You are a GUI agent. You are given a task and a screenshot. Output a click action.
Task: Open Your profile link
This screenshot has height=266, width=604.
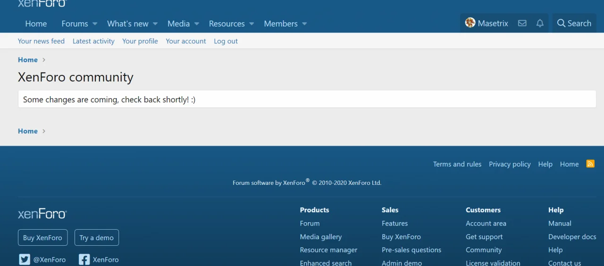pos(140,41)
